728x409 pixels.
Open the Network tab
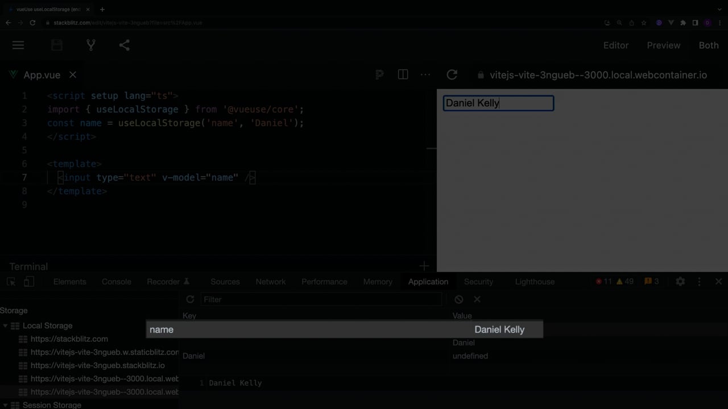[271, 282]
